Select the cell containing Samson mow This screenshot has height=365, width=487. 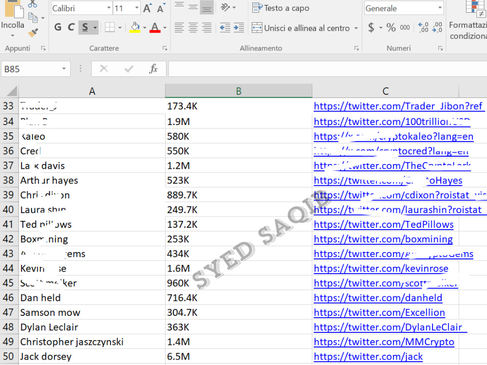click(x=92, y=312)
